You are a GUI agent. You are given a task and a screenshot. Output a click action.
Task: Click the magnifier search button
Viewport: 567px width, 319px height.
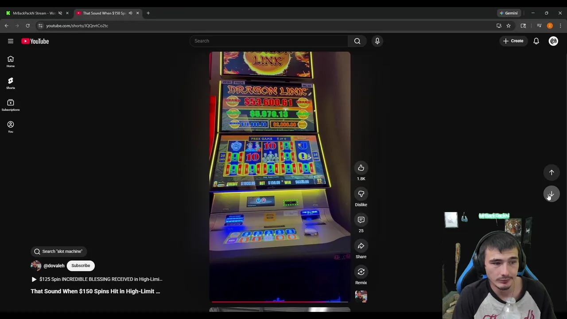pyautogui.click(x=357, y=41)
